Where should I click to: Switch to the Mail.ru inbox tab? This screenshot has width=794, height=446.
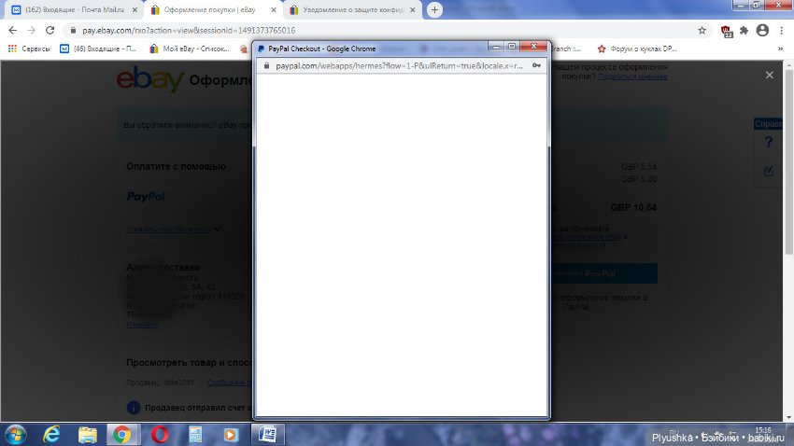pyautogui.click(x=74, y=9)
